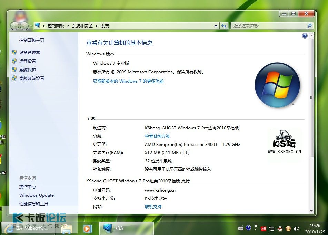Open the 远程设置 link
328x235 pixels.
coord(27,61)
